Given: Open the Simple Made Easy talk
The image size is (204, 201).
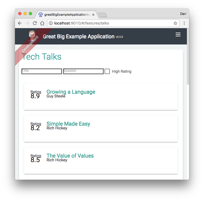Looking at the screenshot, I should pyautogui.click(x=68, y=124).
